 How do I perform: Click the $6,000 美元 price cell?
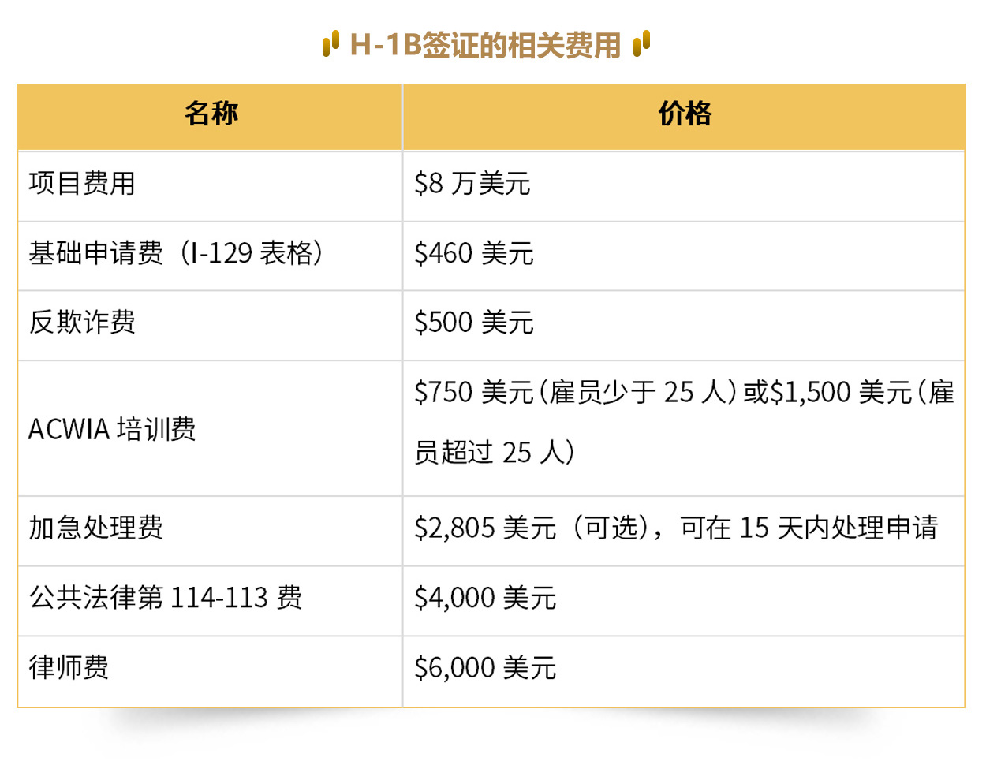click(484, 668)
